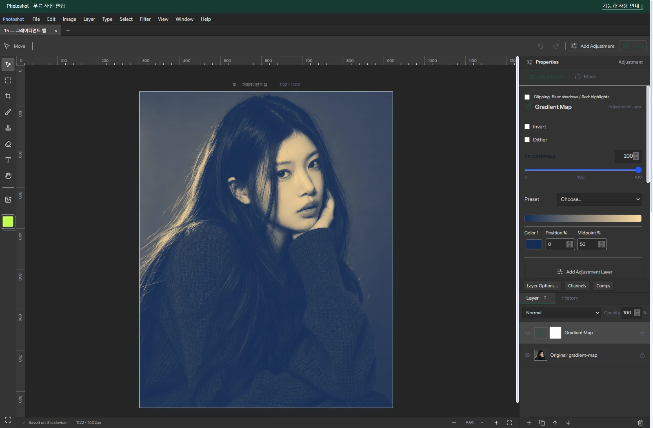The height and width of the screenshot is (428, 653).
Task: Click the Color 1 dark blue swatch
Action: tap(534, 245)
